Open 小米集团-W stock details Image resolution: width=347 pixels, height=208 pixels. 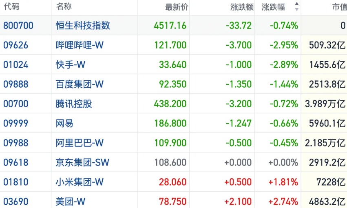[80, 182]
